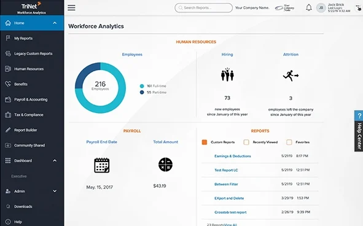This screenshot has width=363, height=226.
Task: Click the Jack Brick user name
Action: pos(336,5)
